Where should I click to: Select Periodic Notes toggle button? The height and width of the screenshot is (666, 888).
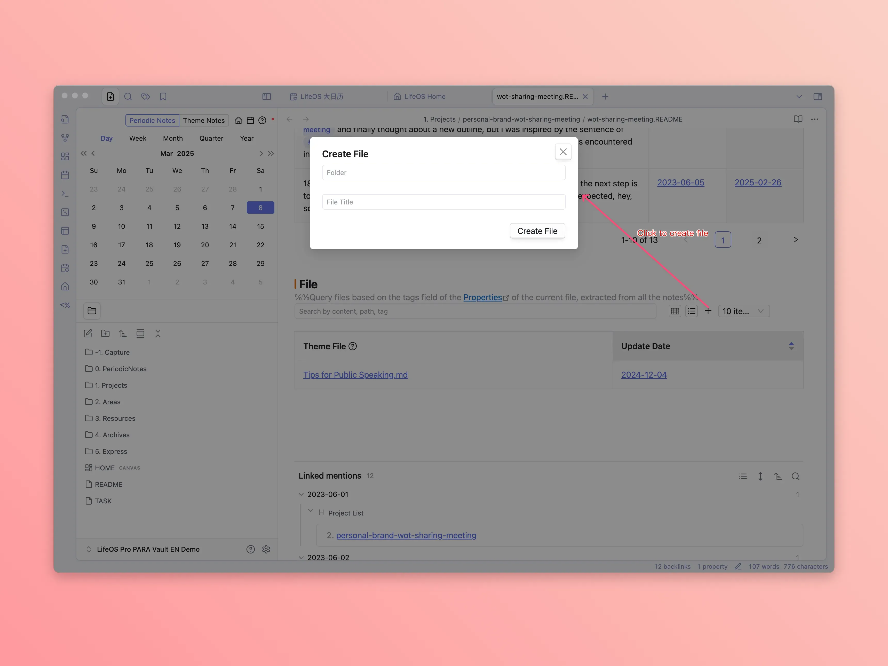tap(152, 121)
